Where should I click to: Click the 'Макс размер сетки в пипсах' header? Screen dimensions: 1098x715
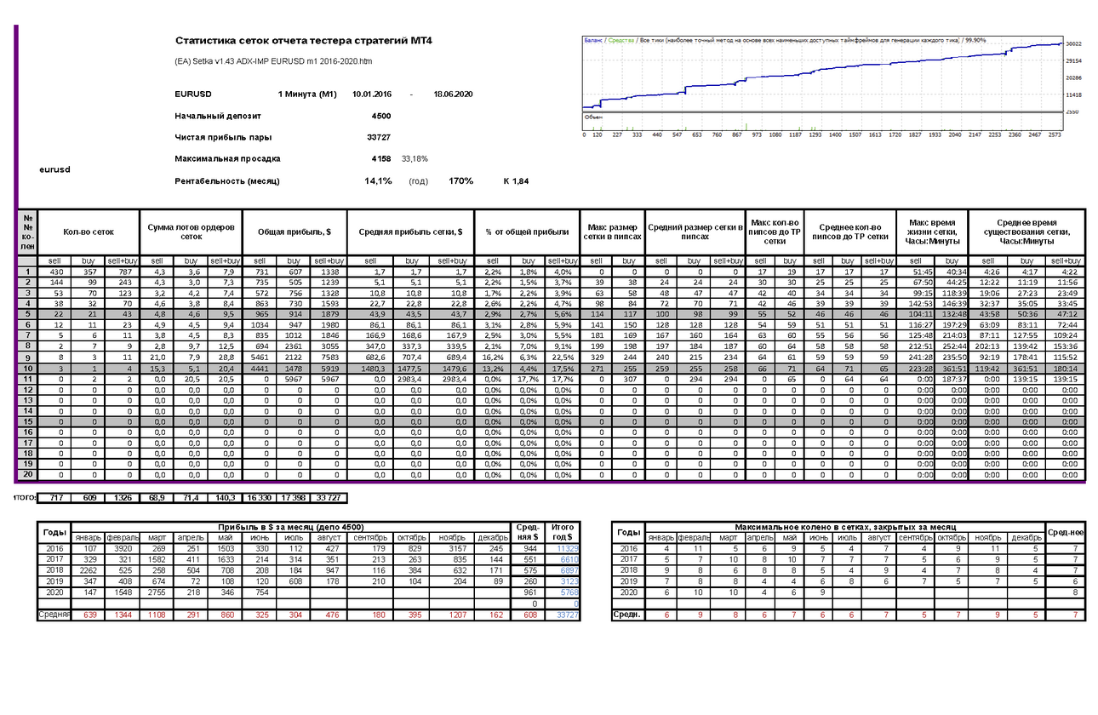tap(613, 232)
